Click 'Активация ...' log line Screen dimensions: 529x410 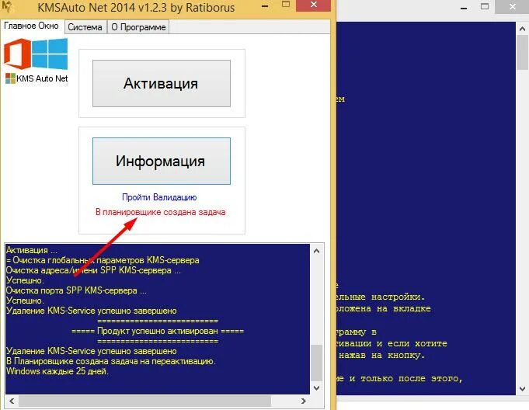pos(32,250)
